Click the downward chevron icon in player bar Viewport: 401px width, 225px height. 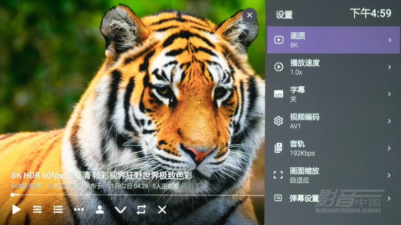121,210
